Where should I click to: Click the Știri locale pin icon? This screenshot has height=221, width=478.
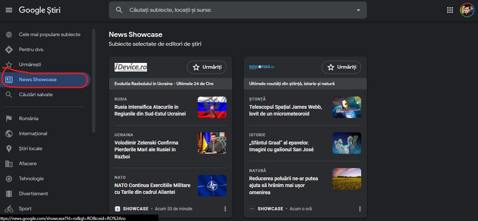point(9,149)
